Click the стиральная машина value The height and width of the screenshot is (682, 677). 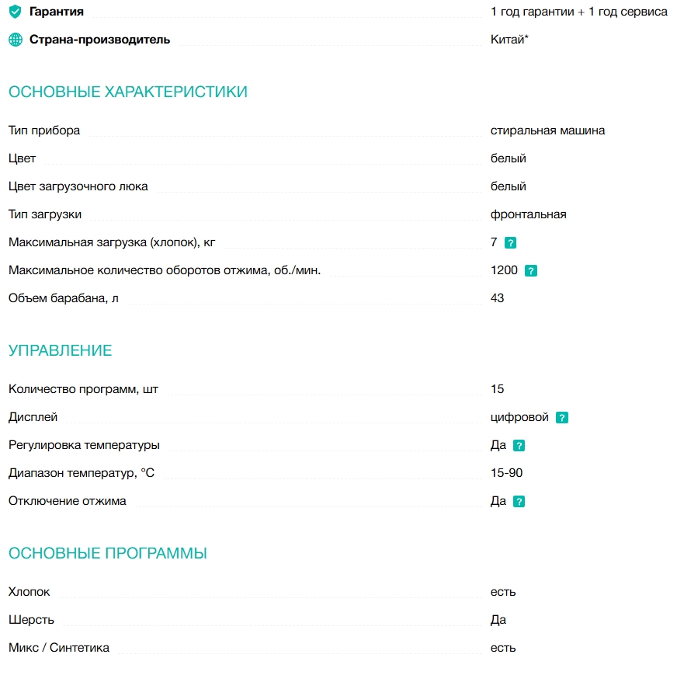(x=548, y=130)
